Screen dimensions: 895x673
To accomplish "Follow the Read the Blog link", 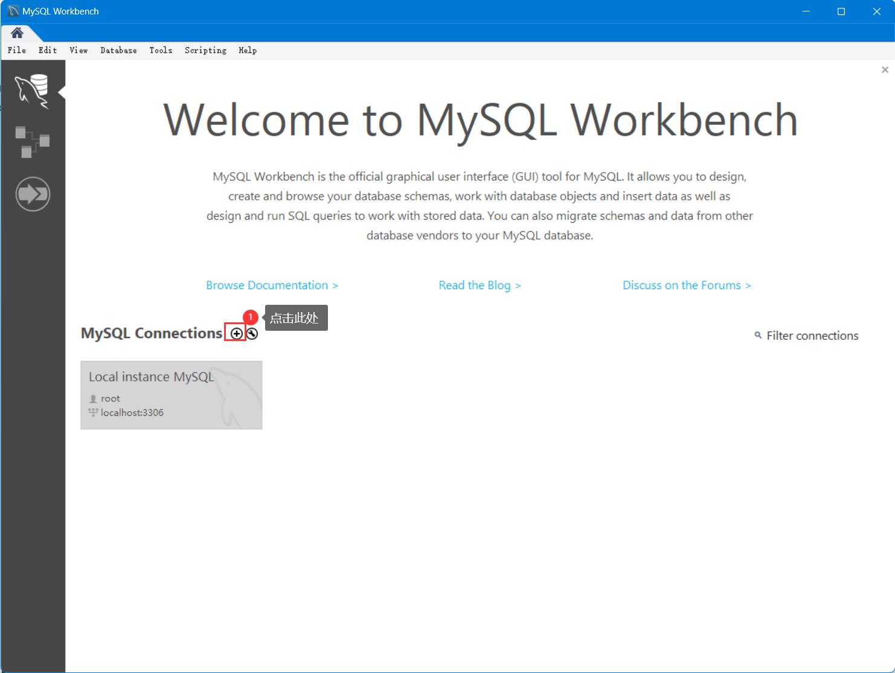I will [x=480, y=285].
